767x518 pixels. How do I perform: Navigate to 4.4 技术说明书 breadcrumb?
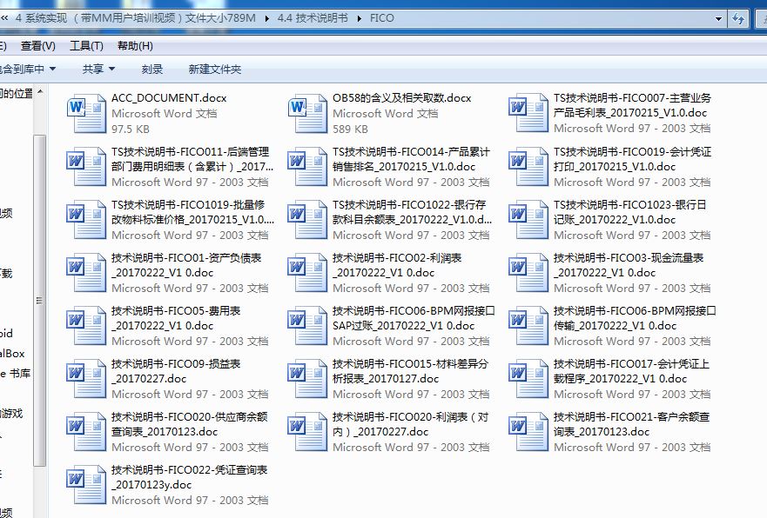pyautogui.click(x=313, y=18)
